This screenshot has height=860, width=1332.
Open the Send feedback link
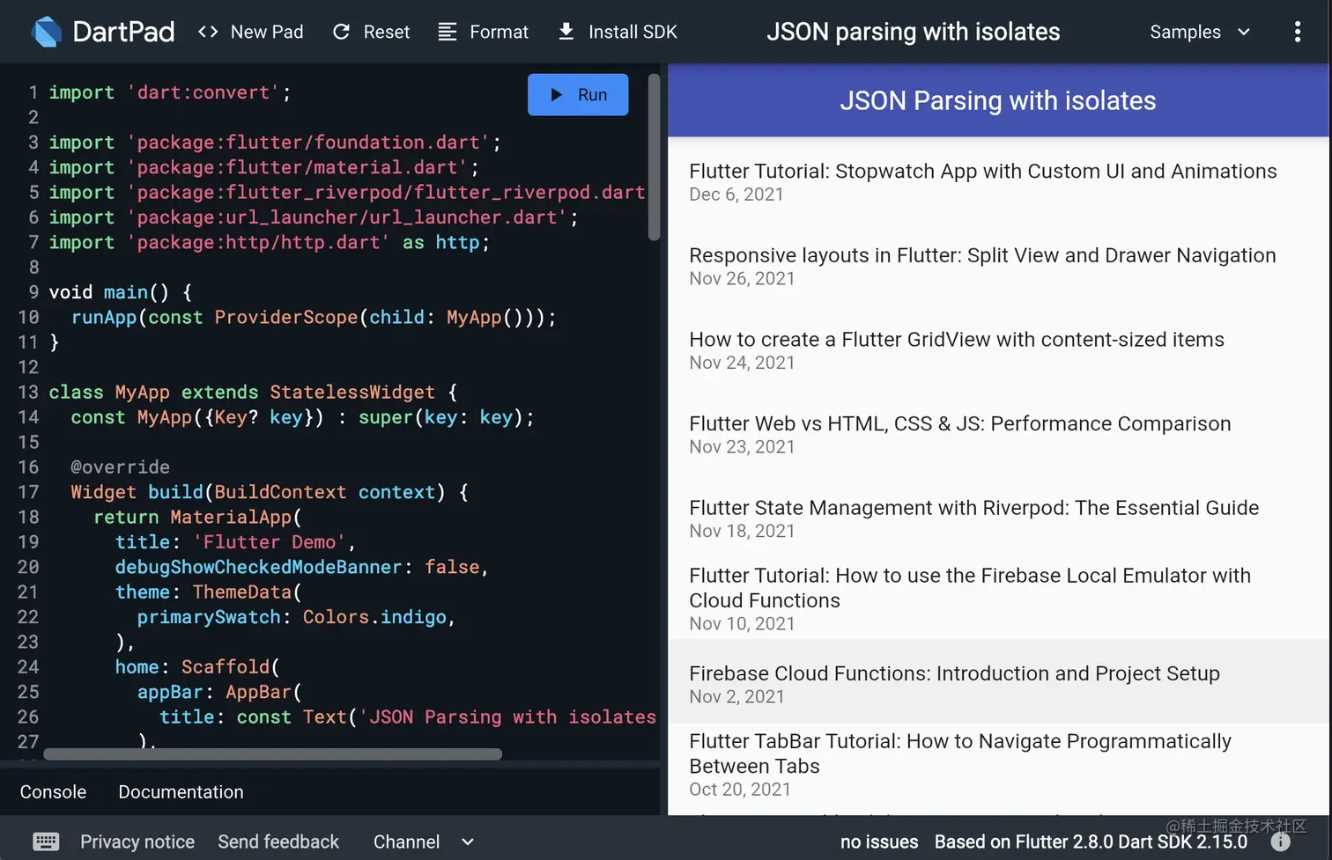pyautogui.click(x=278, y=842)
